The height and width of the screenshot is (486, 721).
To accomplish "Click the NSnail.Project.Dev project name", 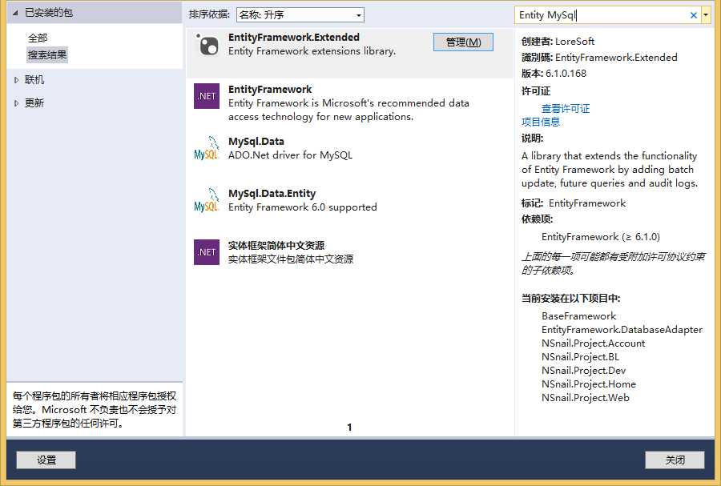I will pyautogui.click(x=583, y=371).
